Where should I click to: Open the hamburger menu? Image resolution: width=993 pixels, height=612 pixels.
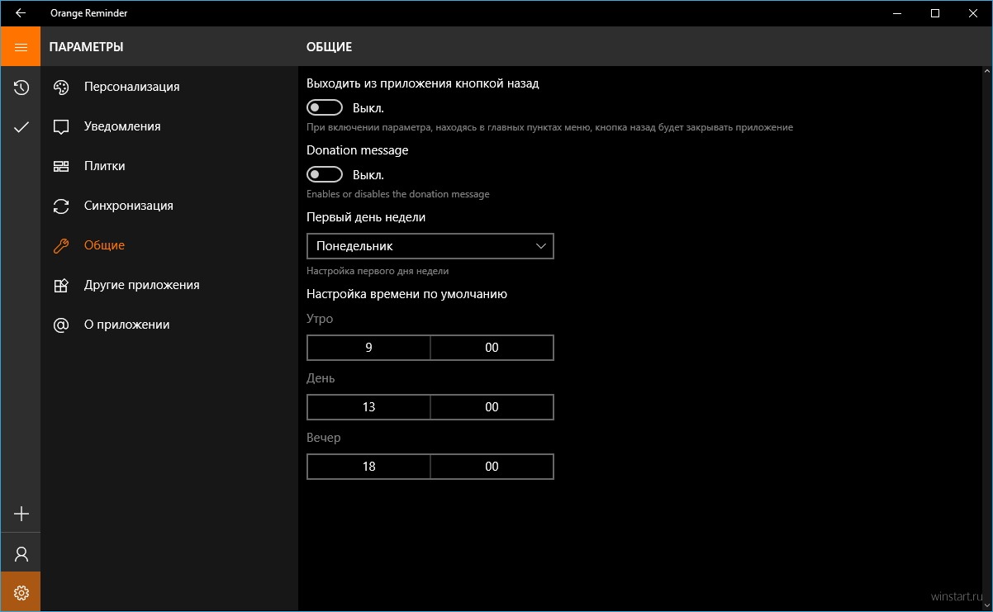coord(21,47)
